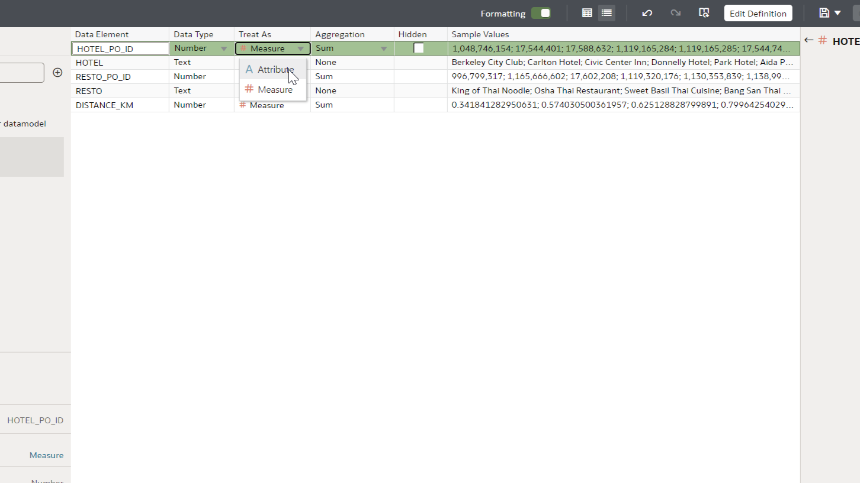Click the Sum aggregation of DISTANCE_KM row

tap(324, 105)
